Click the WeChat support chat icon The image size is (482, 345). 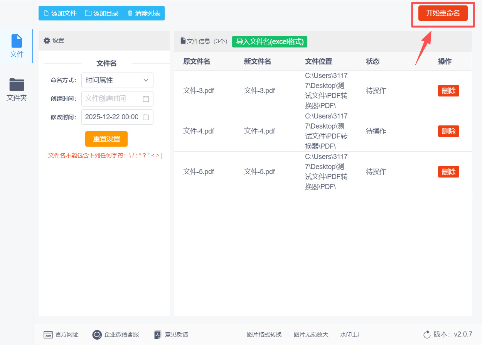[97, 335]
